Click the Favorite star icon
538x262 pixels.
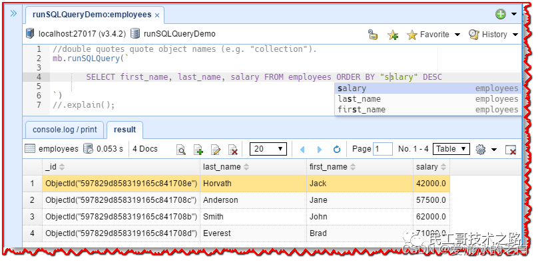(x=411, y=35)
